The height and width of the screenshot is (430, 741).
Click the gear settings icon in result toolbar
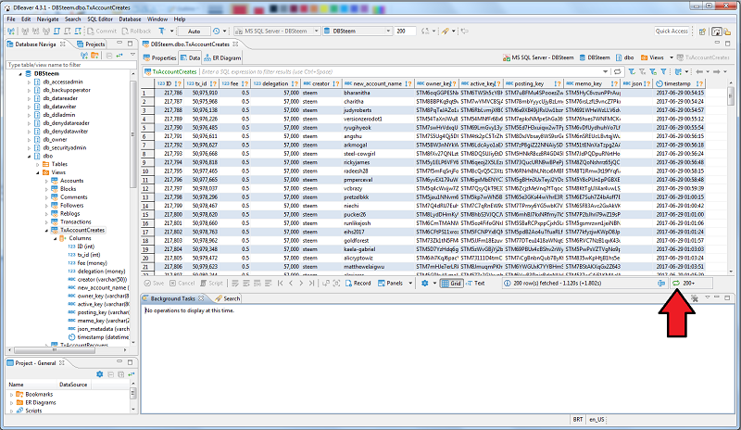[x=425, y=284]
